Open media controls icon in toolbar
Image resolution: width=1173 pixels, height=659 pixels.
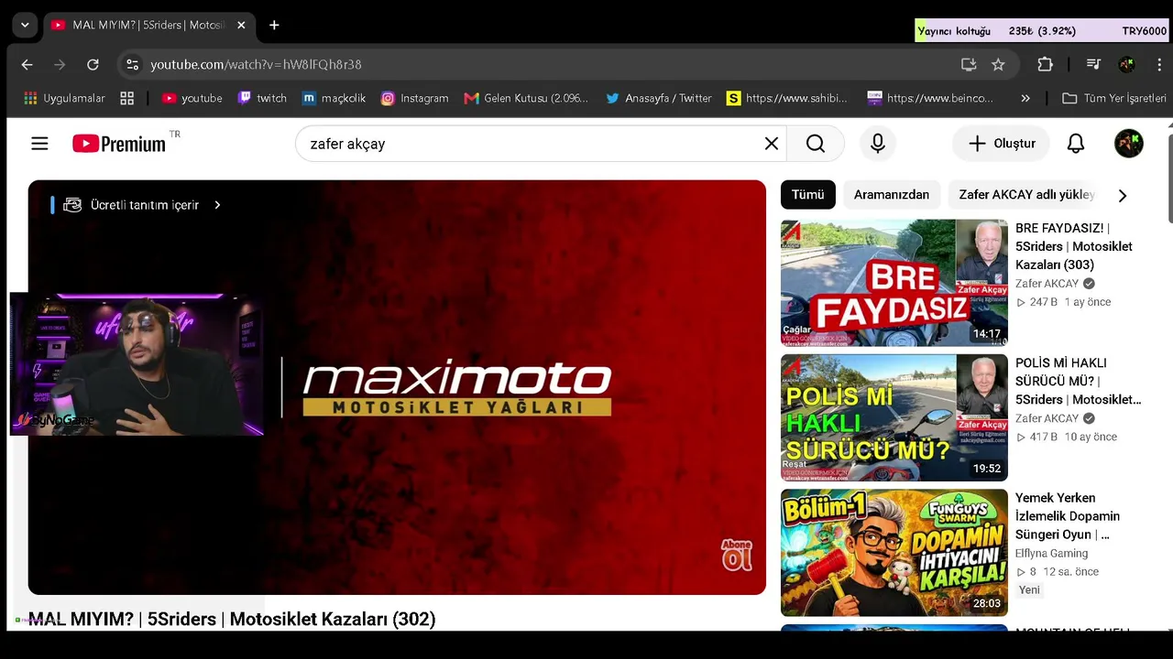click(x=1093, y=64)
